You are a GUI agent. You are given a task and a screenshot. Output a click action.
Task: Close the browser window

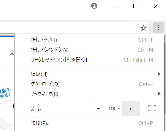point(156,6)
